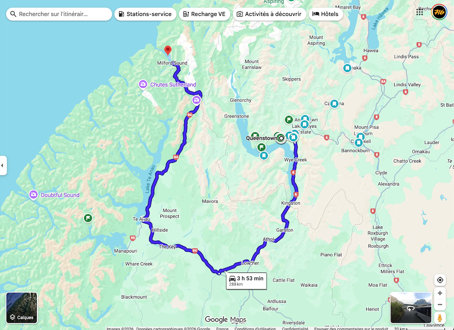Zoom in with the plus button
This screenshot has width=454, height=330.
click(440, 293)
